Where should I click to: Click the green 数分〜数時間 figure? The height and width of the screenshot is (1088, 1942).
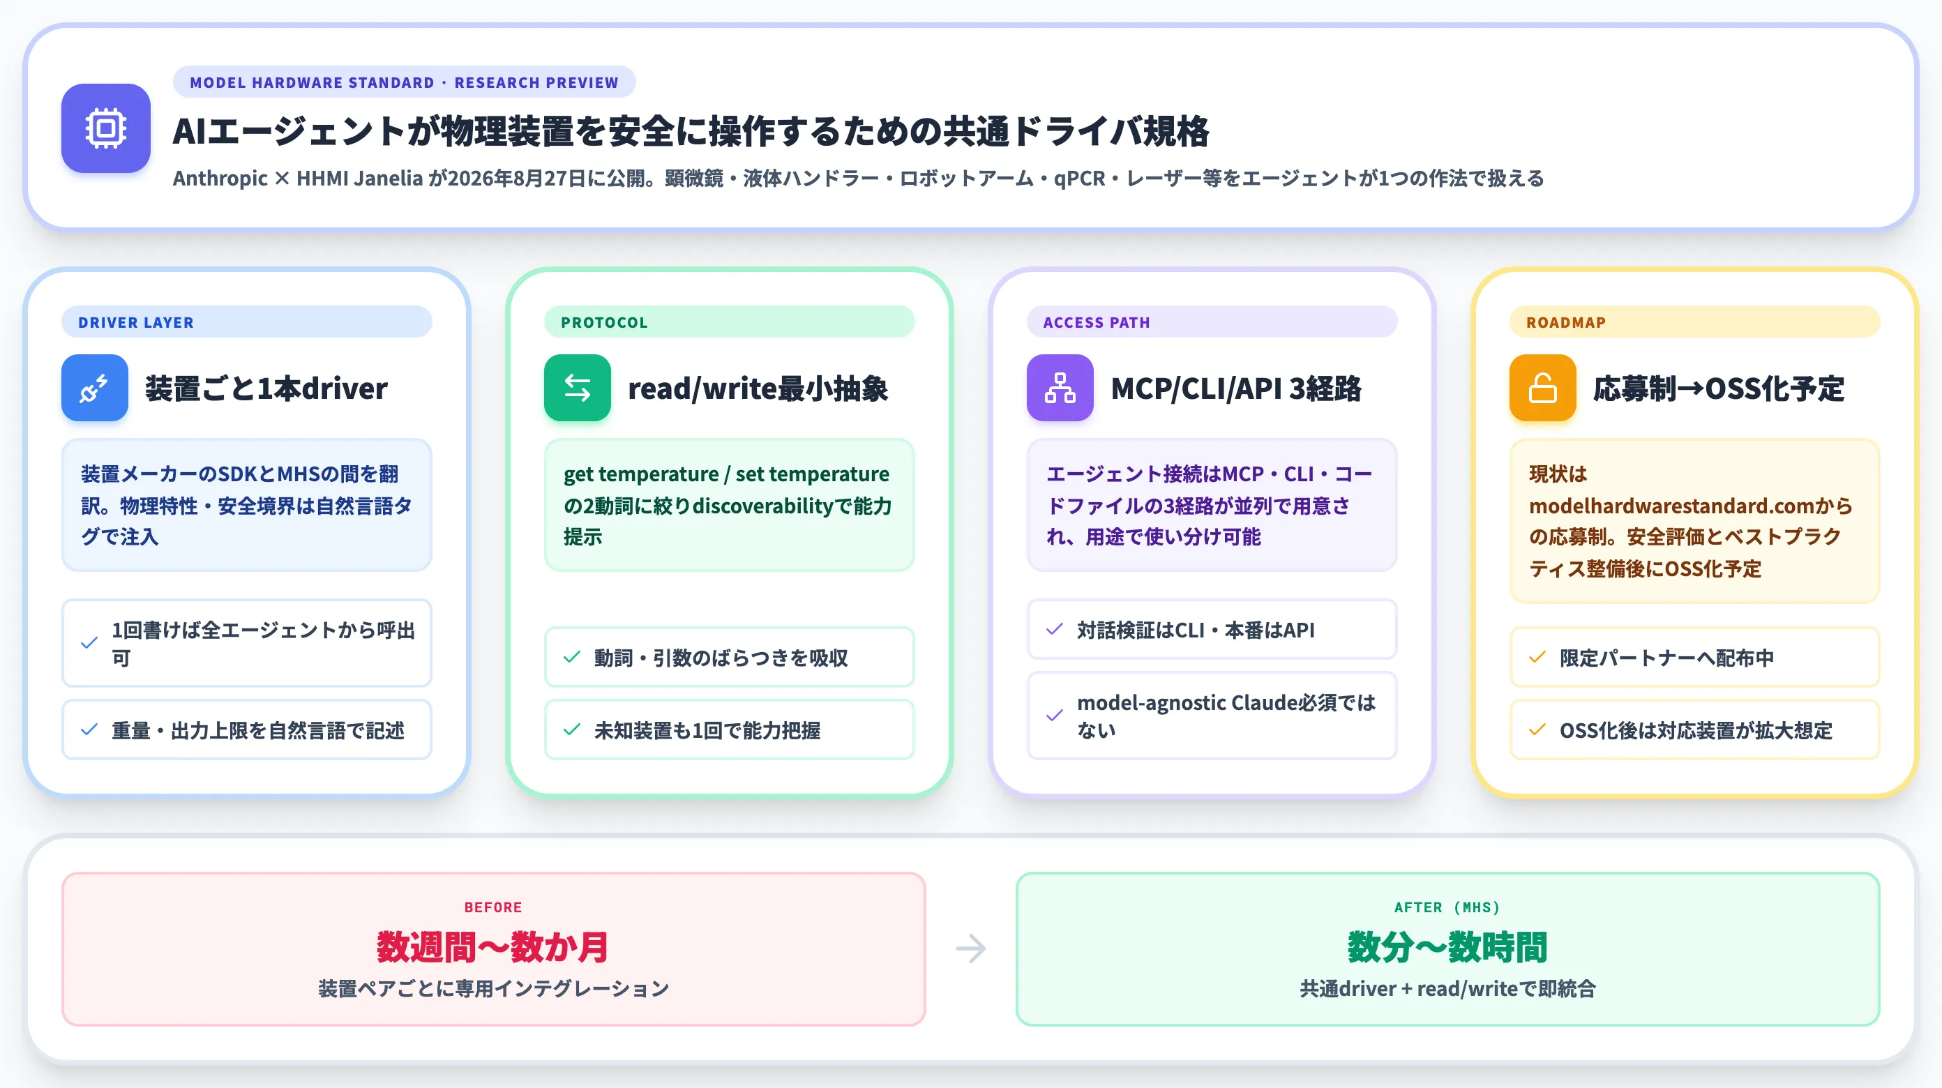point(1447,947)
